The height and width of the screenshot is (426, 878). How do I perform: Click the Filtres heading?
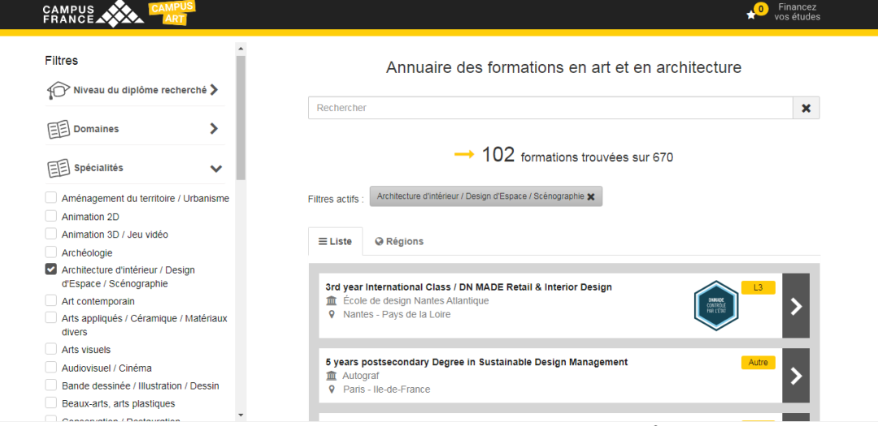[62, 61]
